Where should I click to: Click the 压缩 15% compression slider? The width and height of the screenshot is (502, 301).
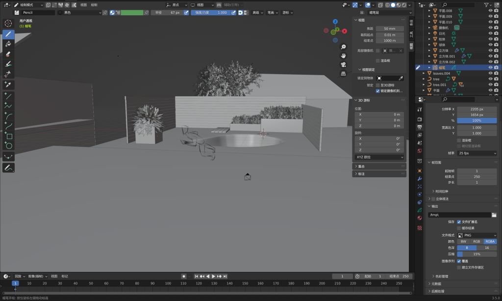477,254
